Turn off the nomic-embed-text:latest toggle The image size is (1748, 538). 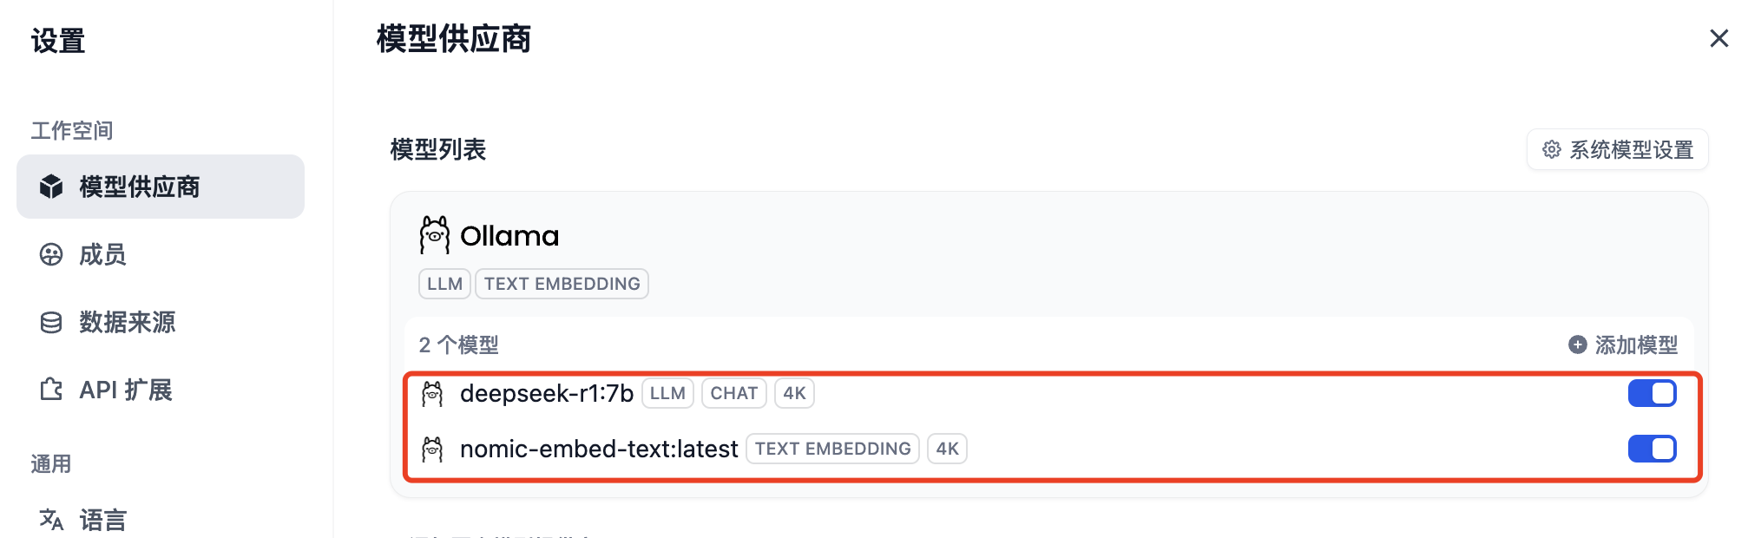[1651, 449]
